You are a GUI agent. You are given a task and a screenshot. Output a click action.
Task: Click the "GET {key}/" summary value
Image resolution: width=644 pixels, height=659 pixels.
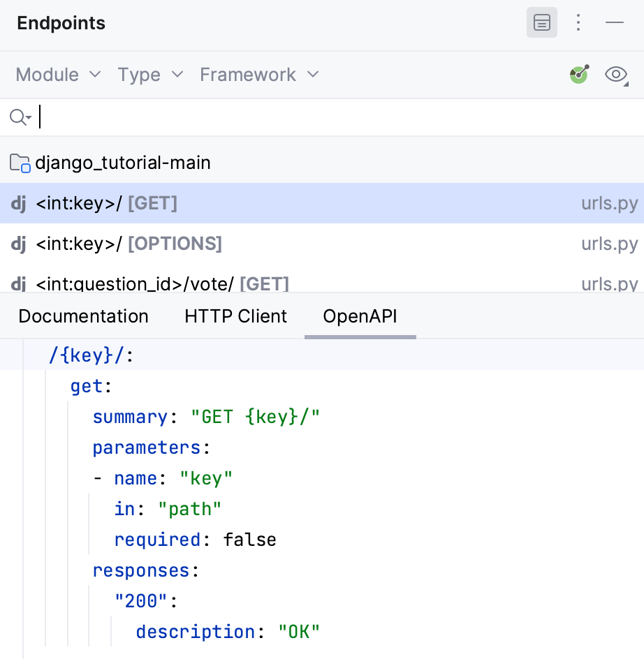coord(256,417)
